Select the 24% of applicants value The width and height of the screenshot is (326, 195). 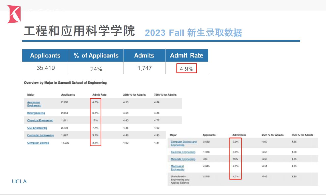tap(96, 69)
